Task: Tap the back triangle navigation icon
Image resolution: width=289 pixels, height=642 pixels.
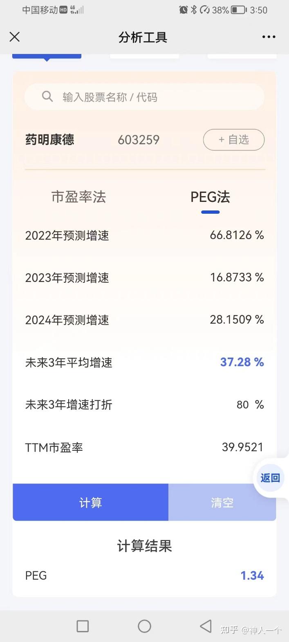Action: pos(204,626)
